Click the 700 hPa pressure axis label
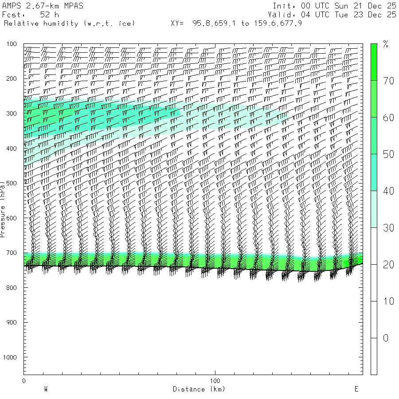 click(x=12, y=253)
